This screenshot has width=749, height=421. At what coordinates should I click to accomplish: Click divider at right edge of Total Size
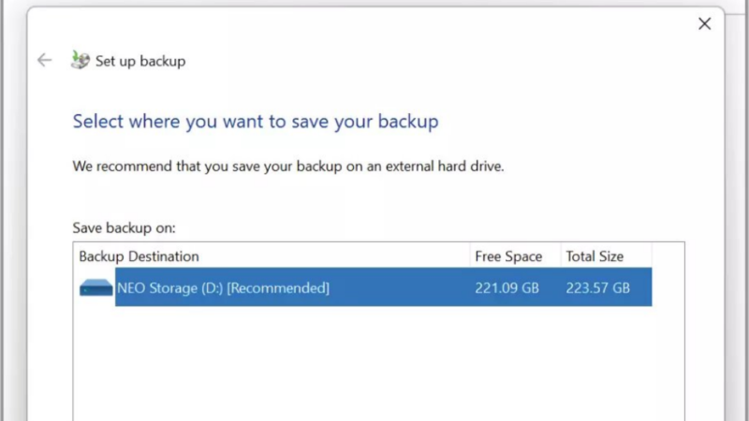652,256
